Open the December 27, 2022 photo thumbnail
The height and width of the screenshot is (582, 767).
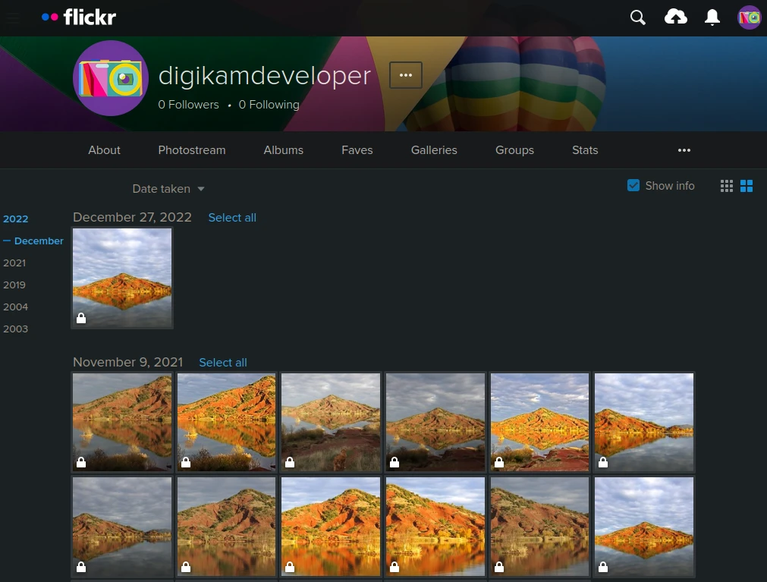coord(122,278)
